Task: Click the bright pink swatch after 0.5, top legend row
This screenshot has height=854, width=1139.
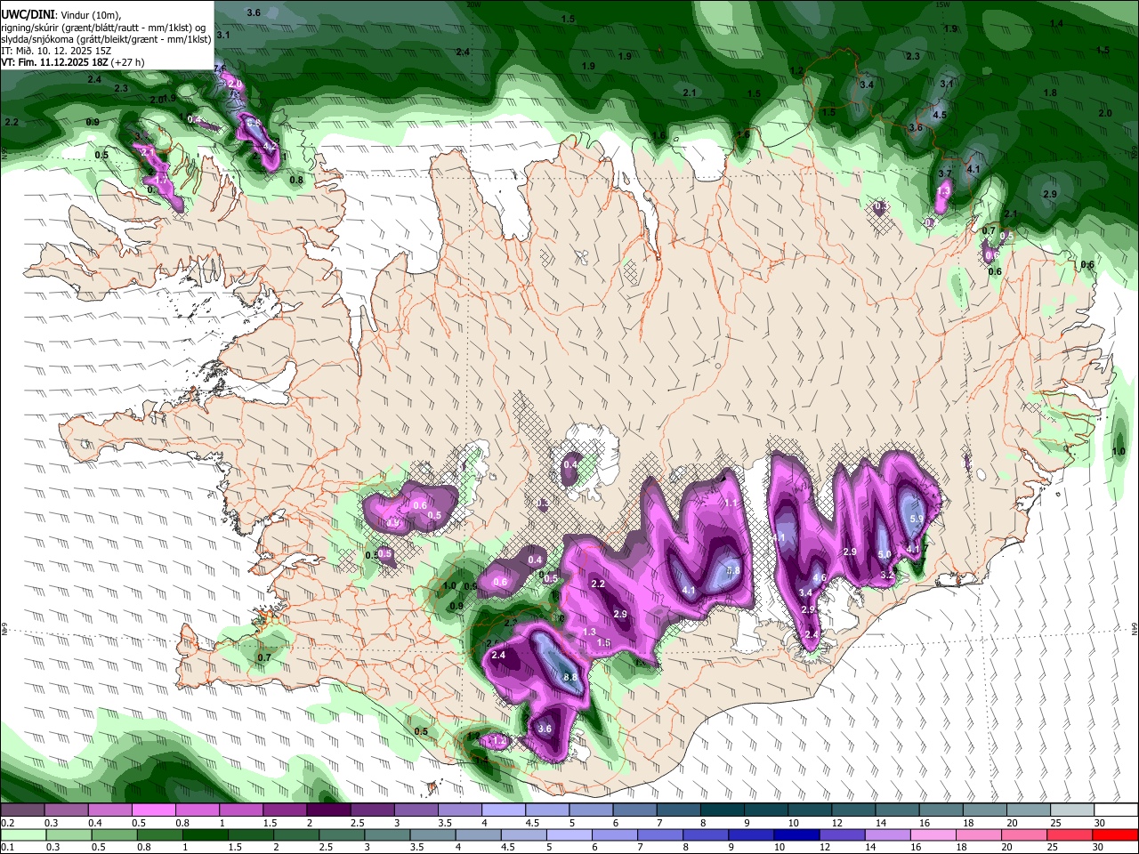Action: (x=153, y=810)
